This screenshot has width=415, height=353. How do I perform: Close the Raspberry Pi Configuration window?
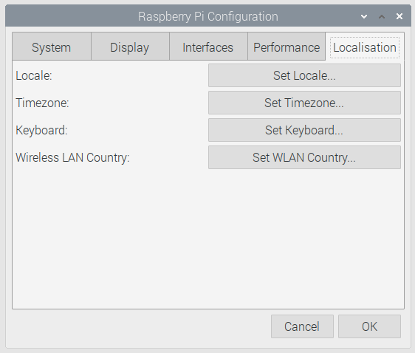pos(399,16)
